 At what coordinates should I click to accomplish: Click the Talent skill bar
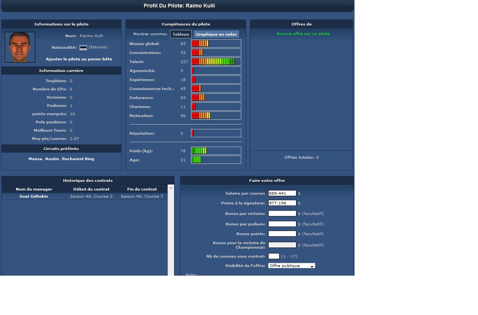[x=216, y=61]
